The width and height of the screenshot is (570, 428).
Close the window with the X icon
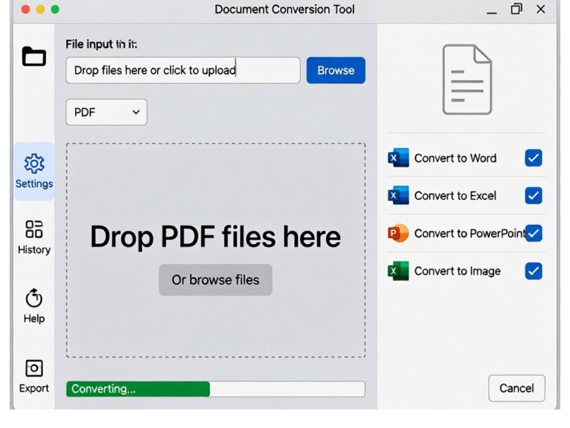pos(540,9)
